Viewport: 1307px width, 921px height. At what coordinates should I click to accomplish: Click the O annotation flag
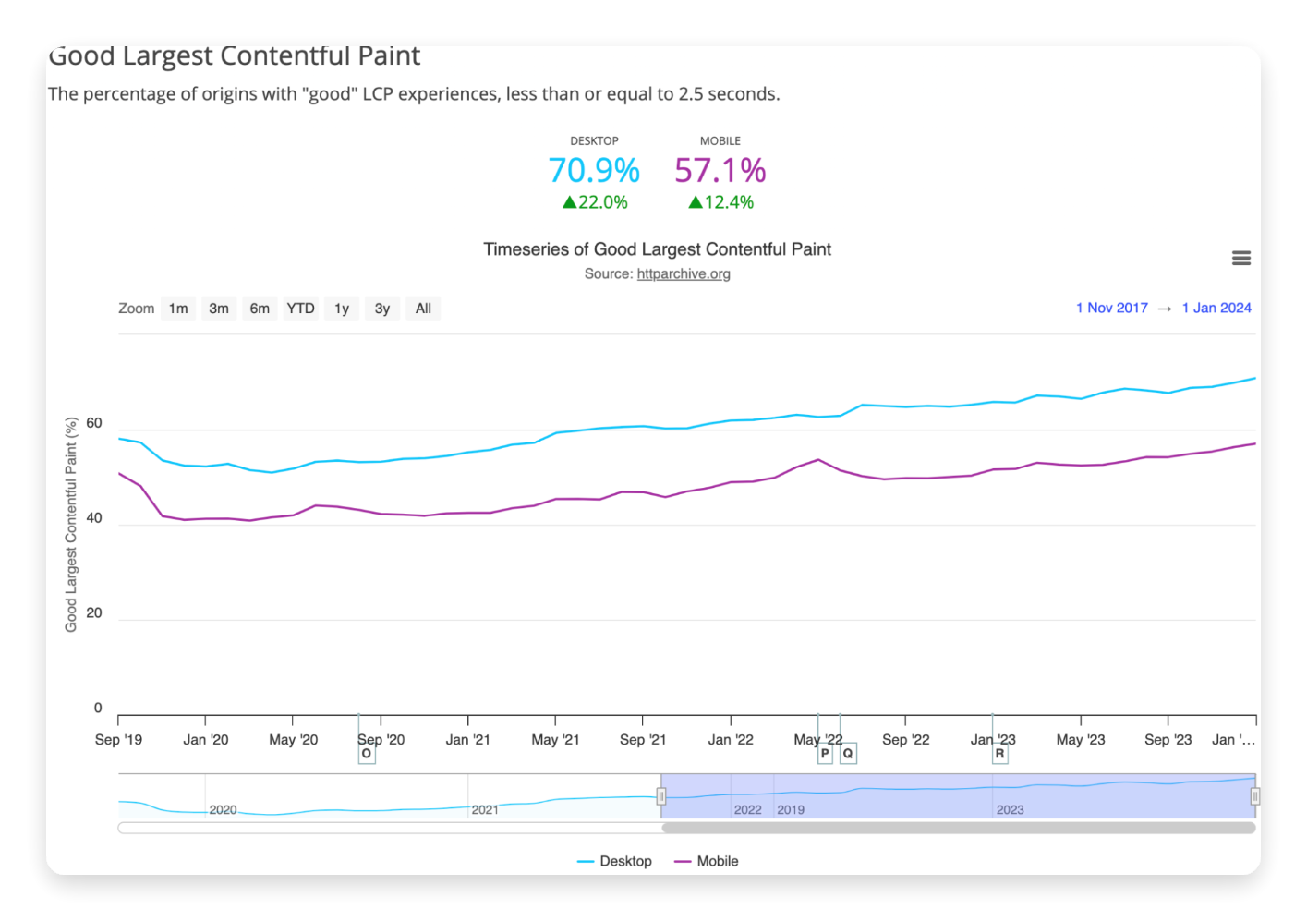click(x=367, y=754)
